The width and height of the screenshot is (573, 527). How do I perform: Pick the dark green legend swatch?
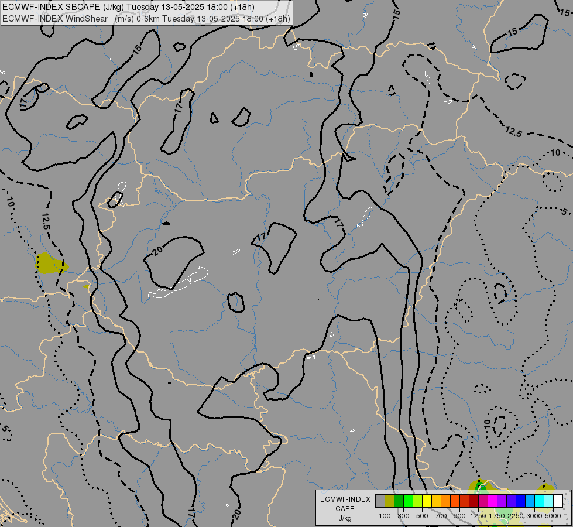click(x=399, y=501)
